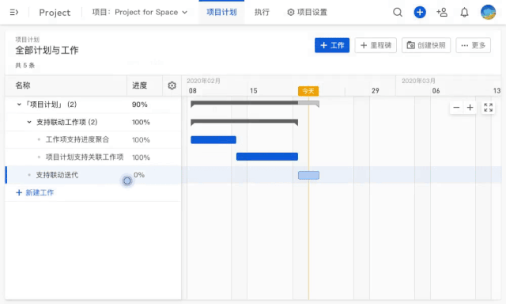This screenshot has height=304, width=506.
Task: Click the 2020年03月 month label
Action: (x=418, y=81)
